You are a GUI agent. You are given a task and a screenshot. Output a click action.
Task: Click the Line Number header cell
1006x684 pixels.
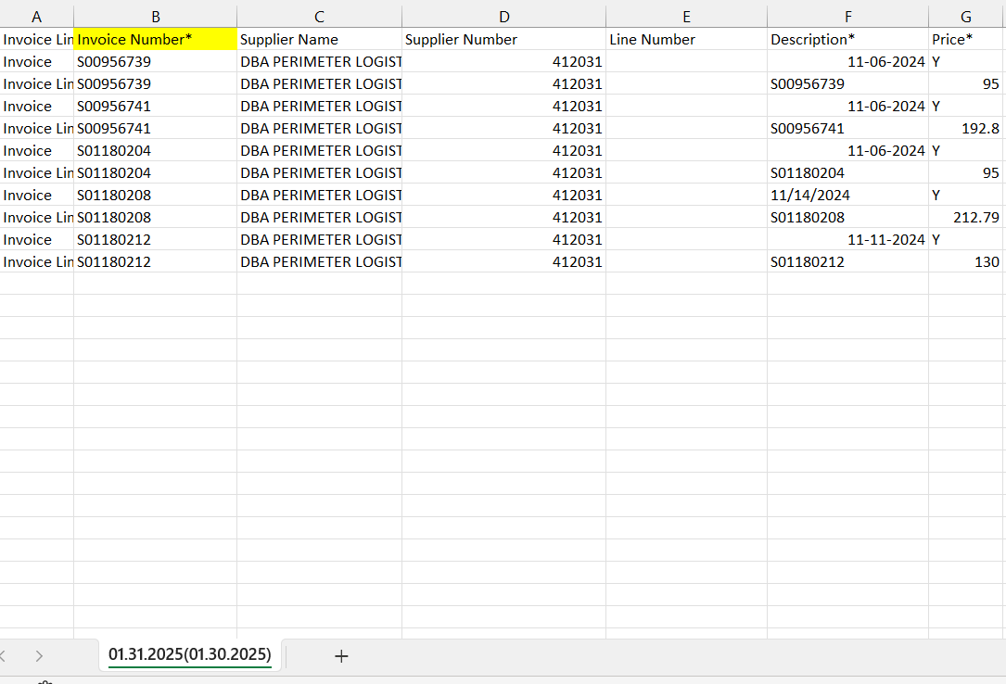click(x=686, y=39)
